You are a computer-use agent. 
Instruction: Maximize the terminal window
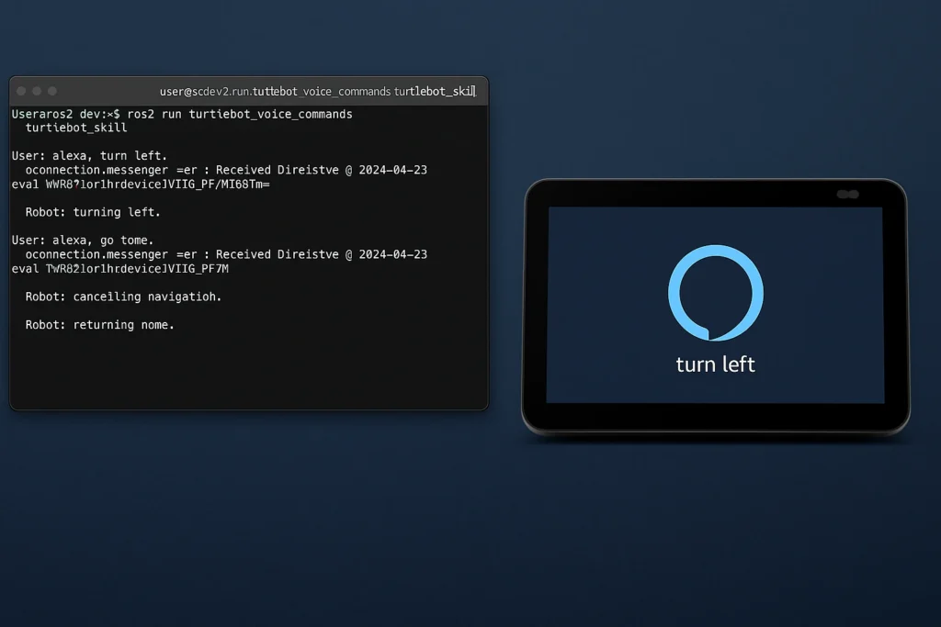52,91
